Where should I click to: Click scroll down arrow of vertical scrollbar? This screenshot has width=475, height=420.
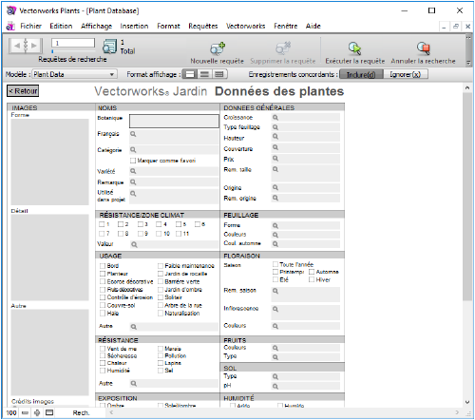tap(467, 402)
